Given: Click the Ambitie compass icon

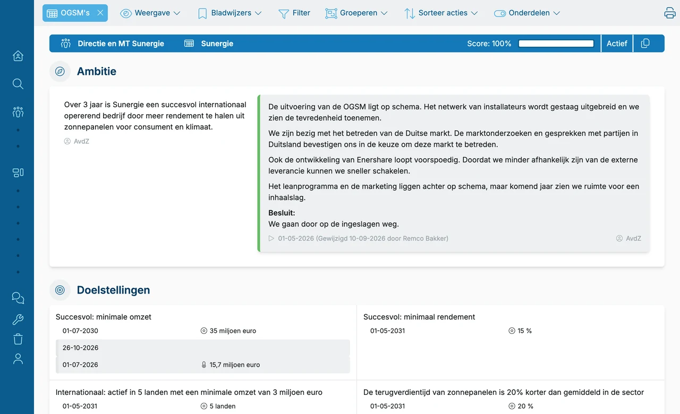Looking at the screenshot, I should [x=60, y=71].
